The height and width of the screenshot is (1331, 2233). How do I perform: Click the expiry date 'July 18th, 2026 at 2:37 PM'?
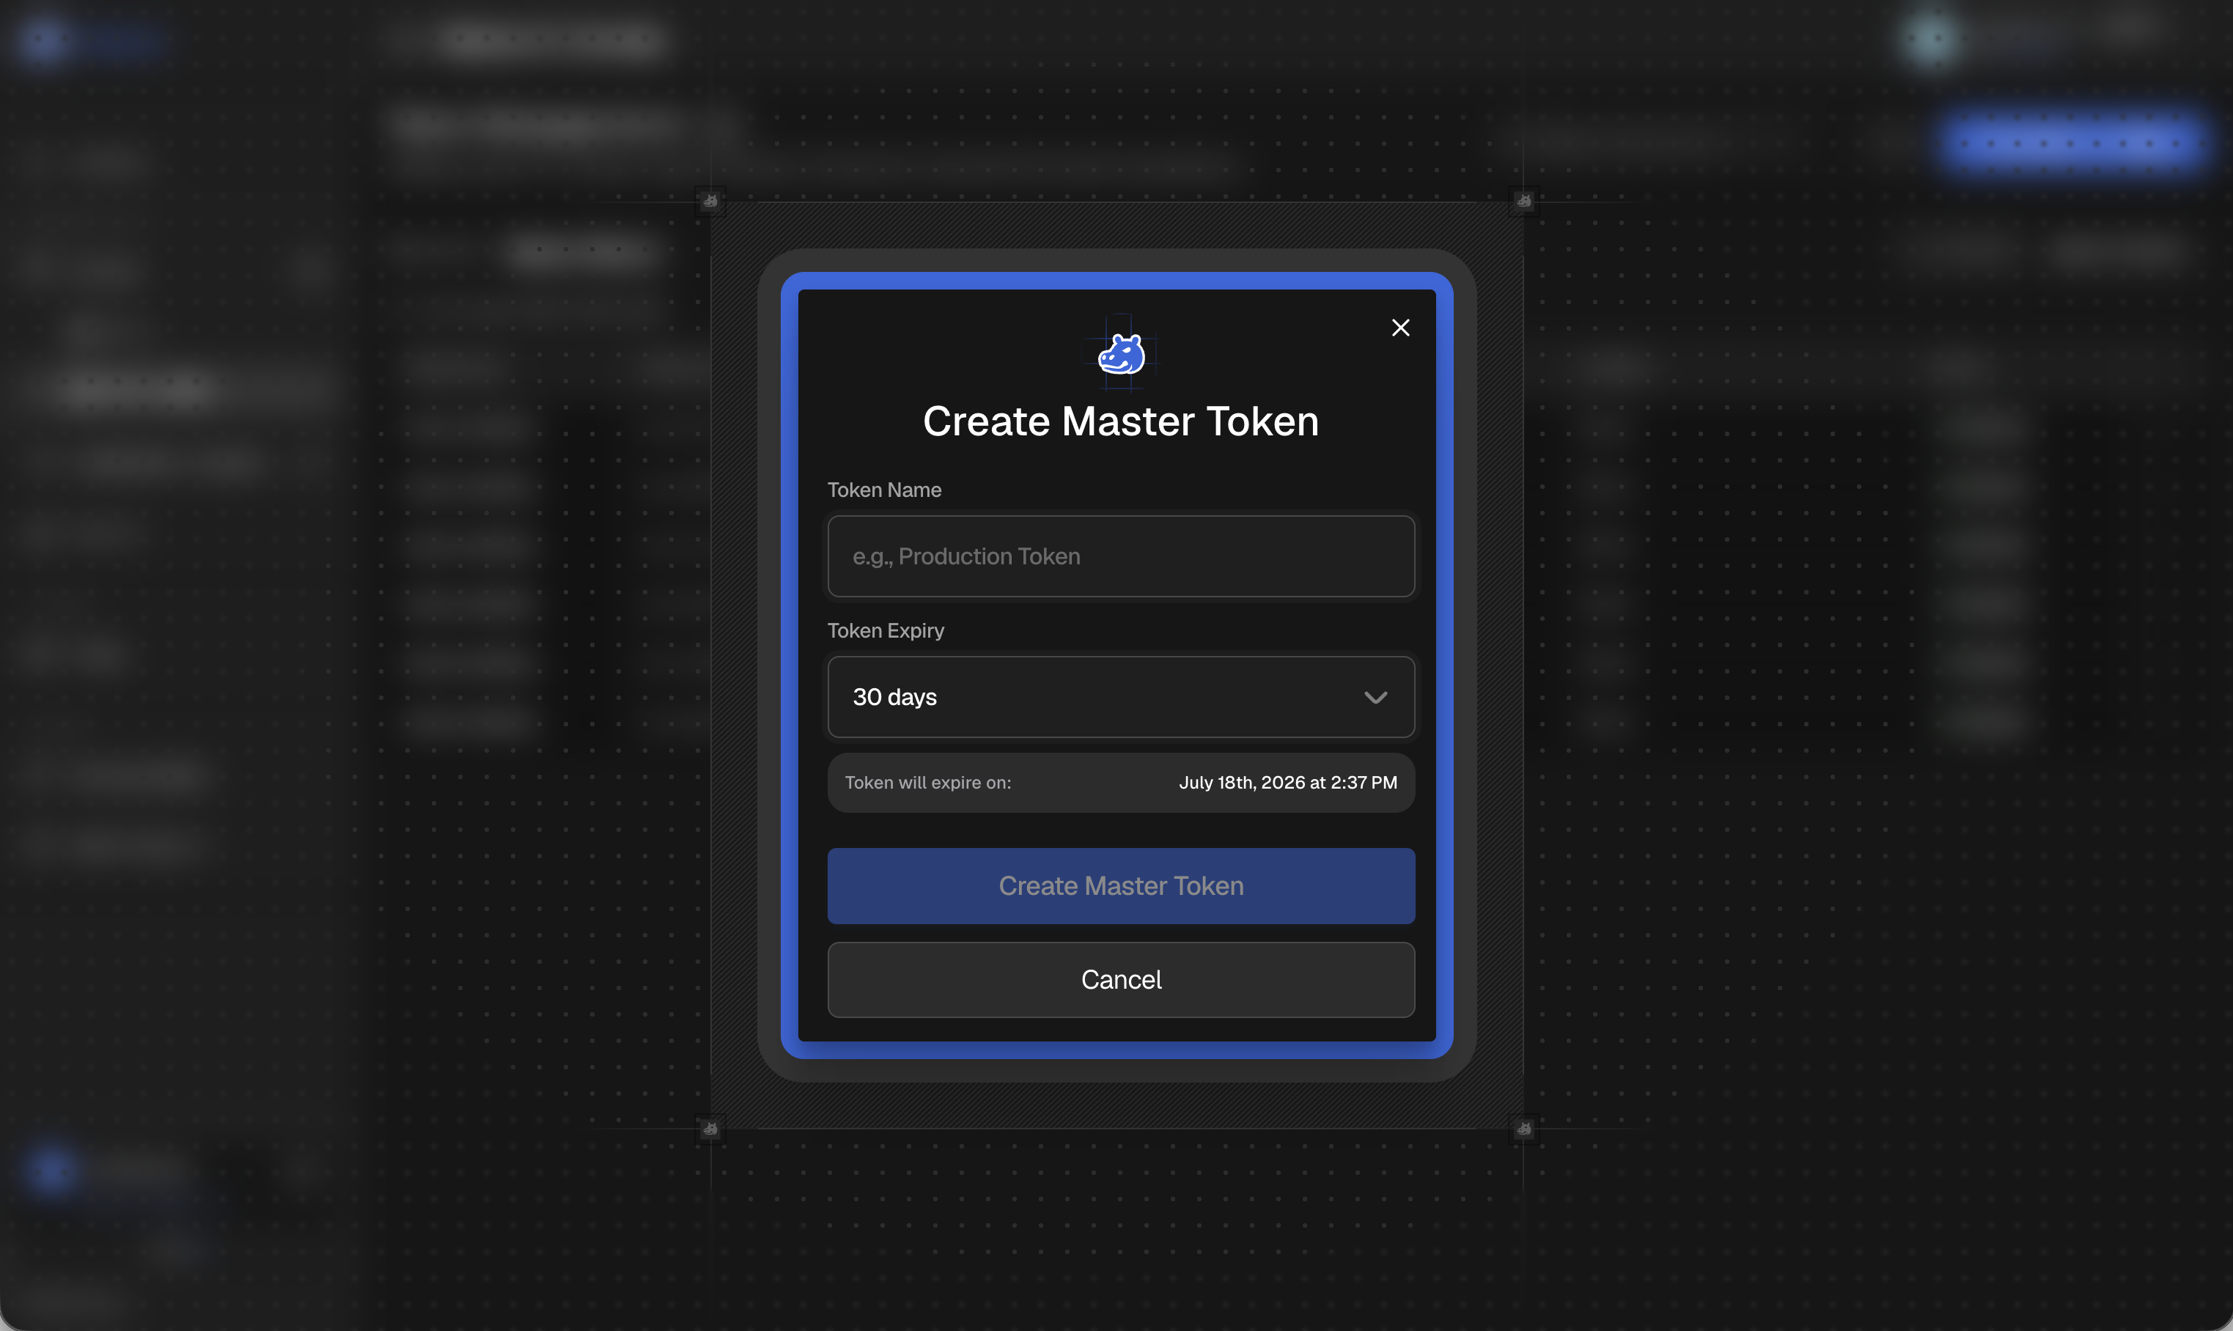point(1287,782)
